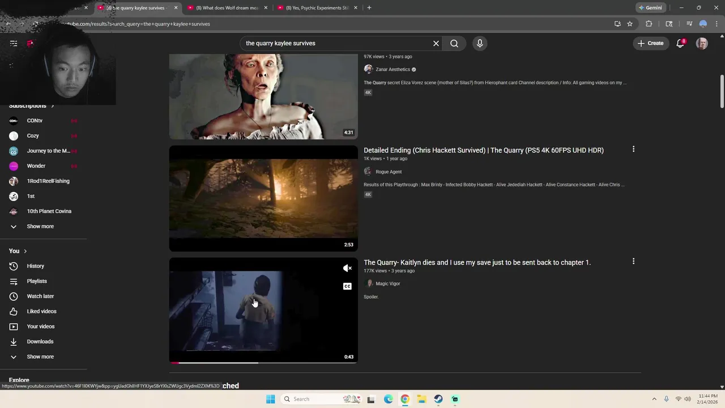The height and width of the screenshot is (408, 725).
Task: Open the Subscriptions section header
Action: point(31,106)
